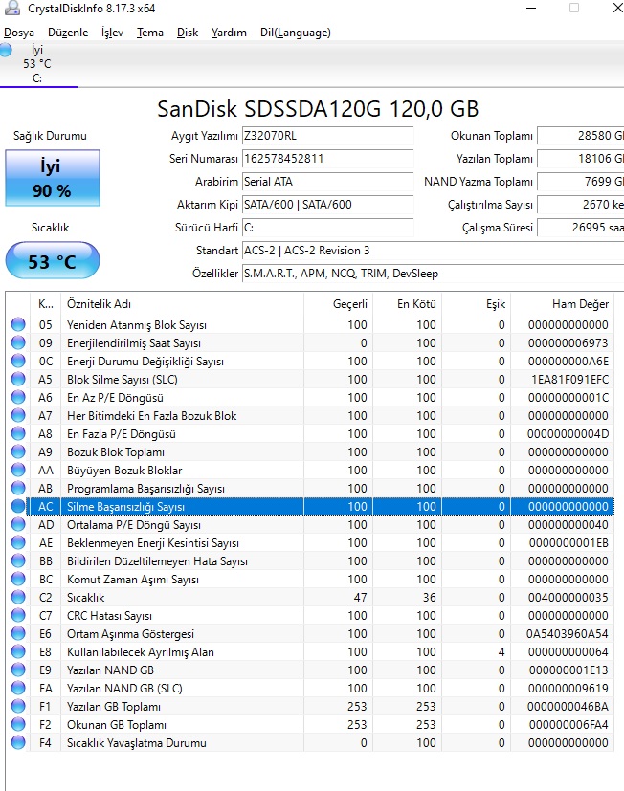624x791 pixels.
Task: Select the Kullanılabilecek Ayrılmış Alan row
Action: pos(310,651)
